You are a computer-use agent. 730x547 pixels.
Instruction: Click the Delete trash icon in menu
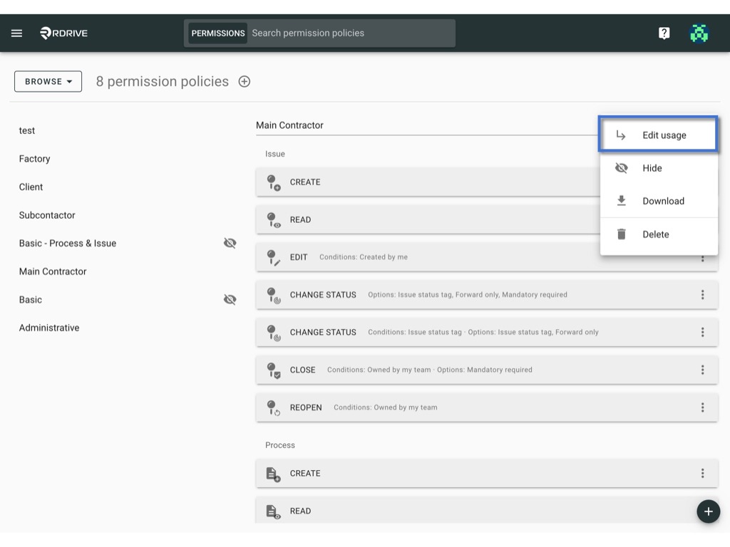point(621,234)
